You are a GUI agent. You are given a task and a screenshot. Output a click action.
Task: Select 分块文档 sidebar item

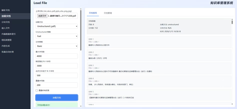[6, 22]
